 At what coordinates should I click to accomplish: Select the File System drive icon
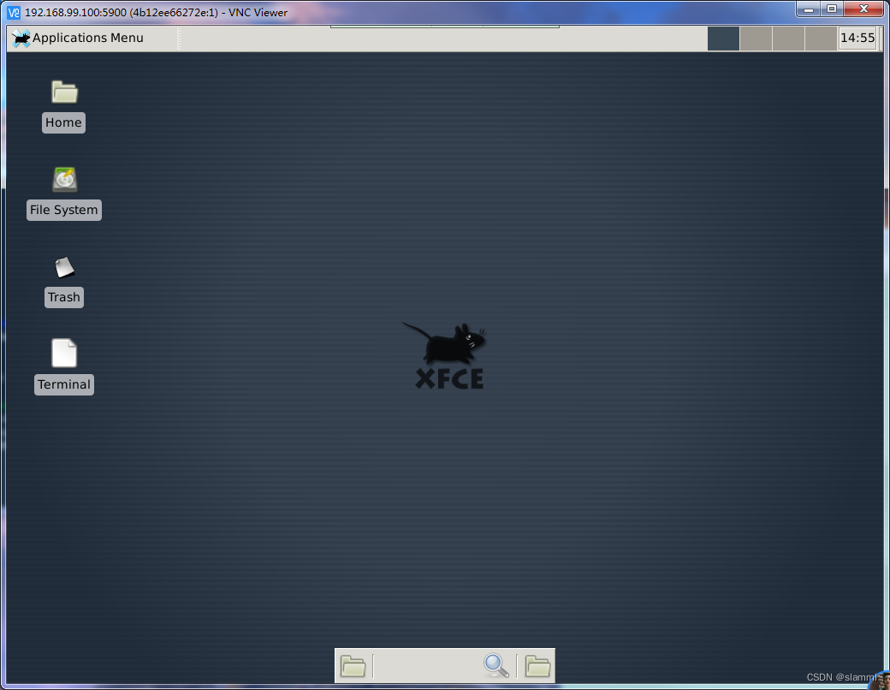[x=65, y=180]
